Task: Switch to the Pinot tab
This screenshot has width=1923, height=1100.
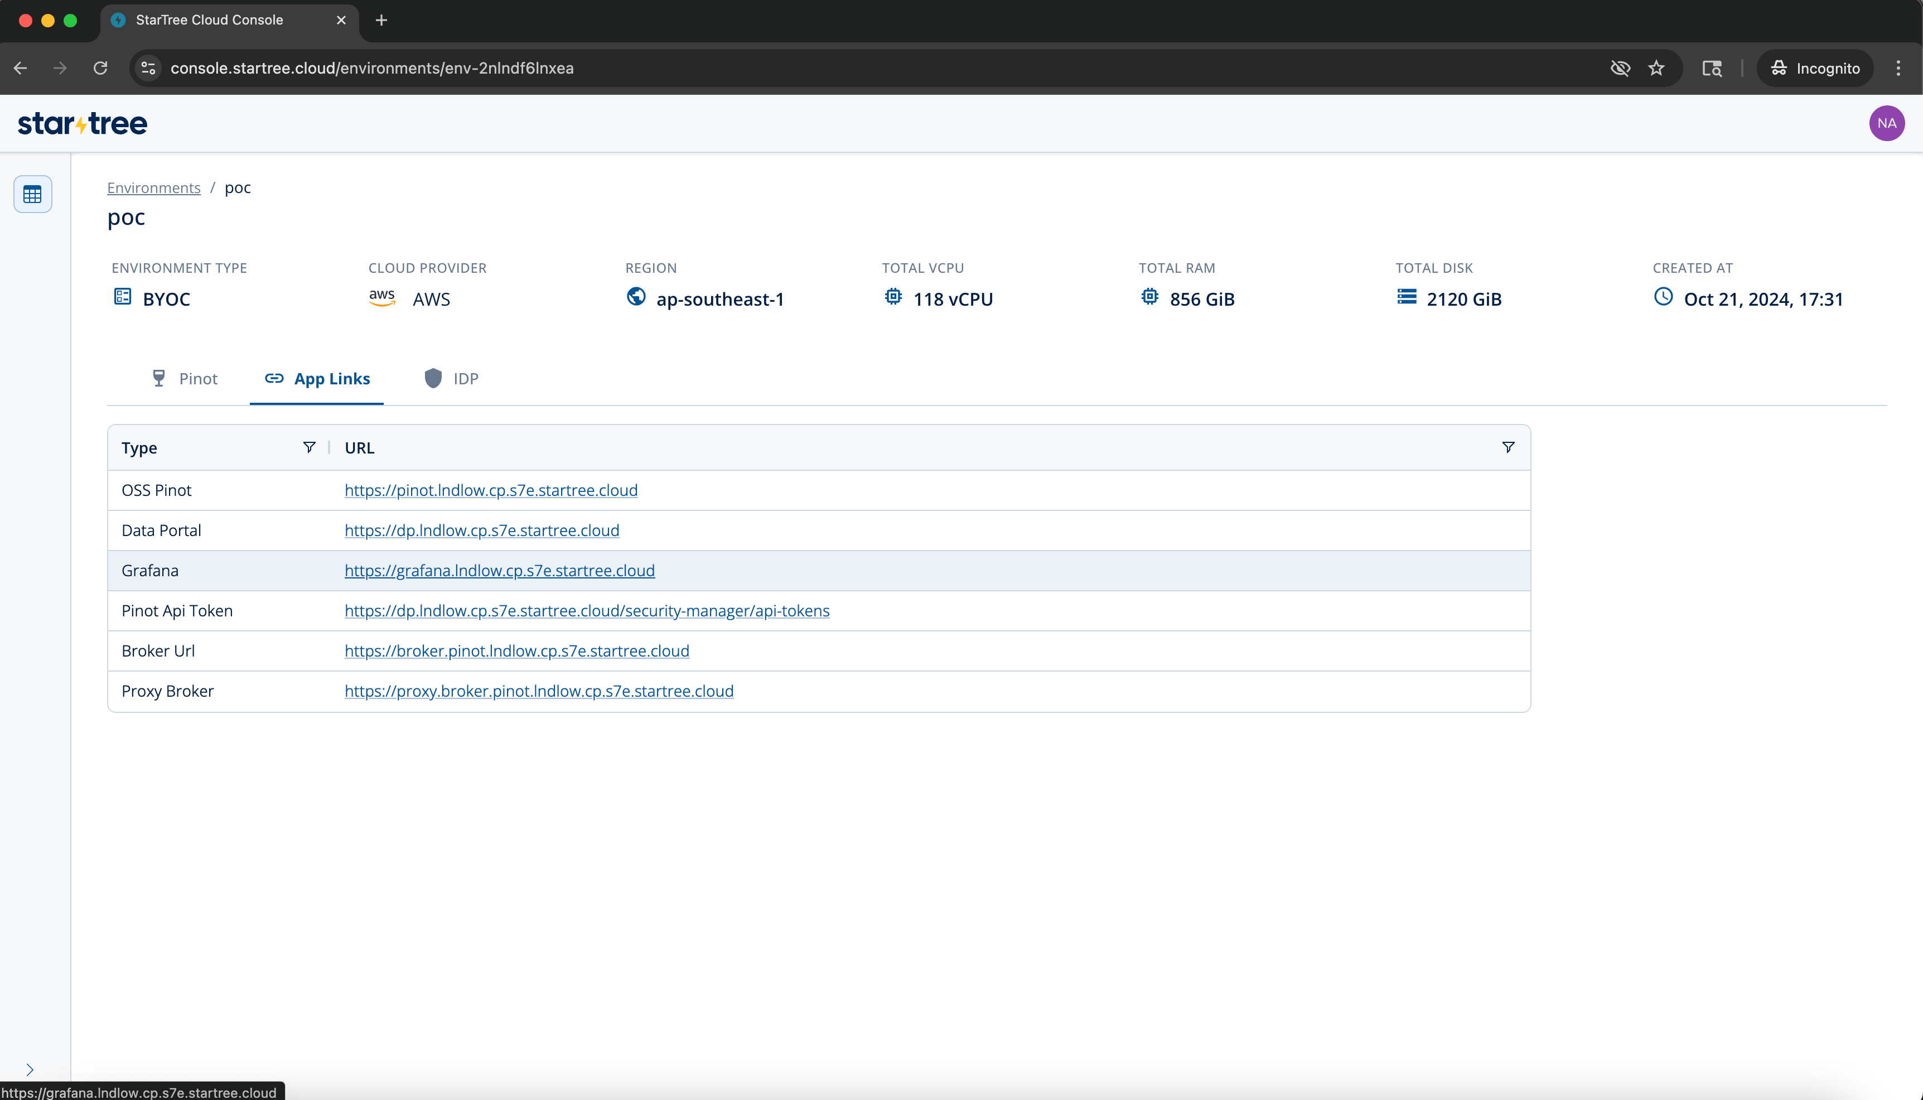Action: point(185,379)
